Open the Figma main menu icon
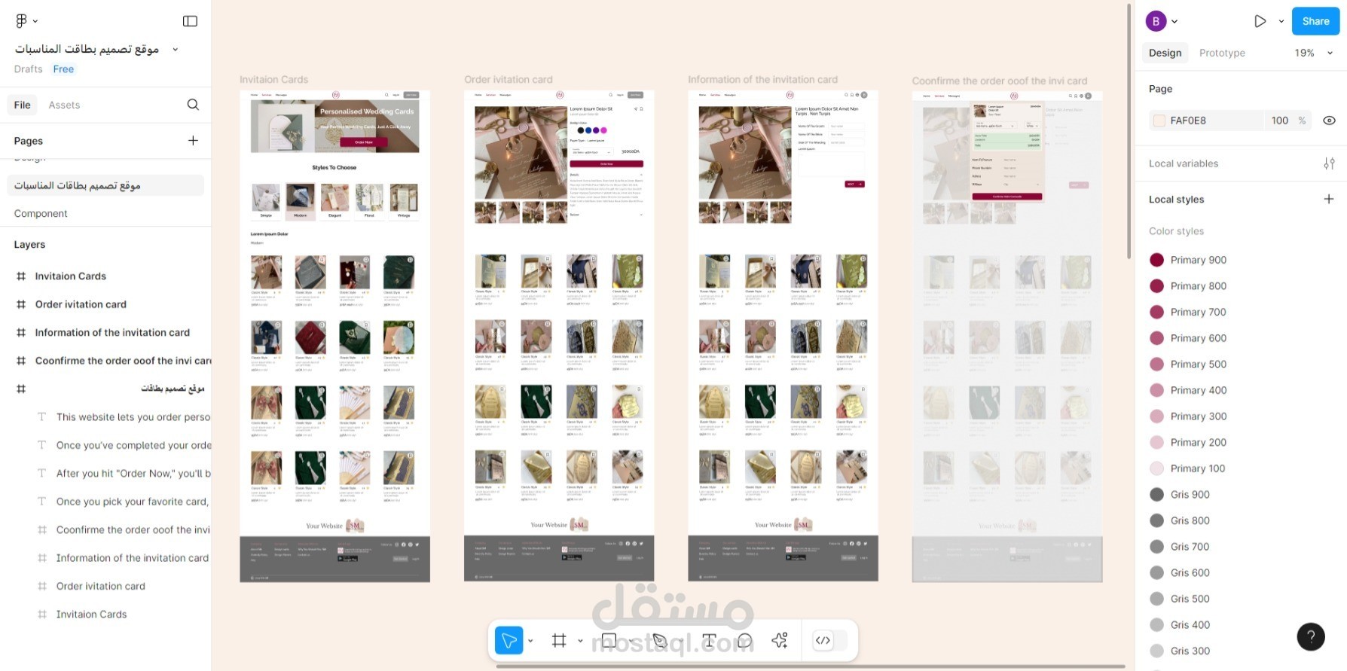This screenshot has height=671, width=1347. (x=22, y=21)
